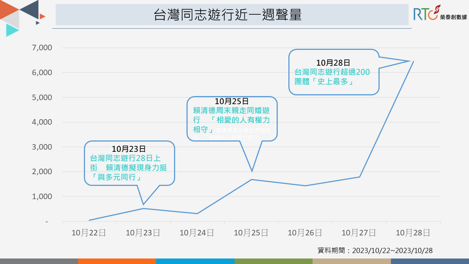Screen dimensions: 469x264
Task: Click y-axis label 2,000
Action: pyautogui.click(x=41, y=172)
